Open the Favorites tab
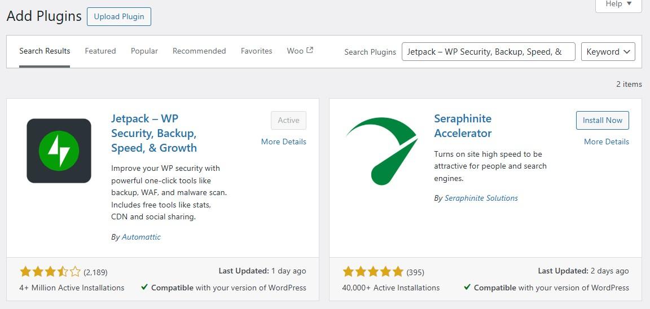Image resolution: width=650 pixels, height=309 pixels. click(257, 51)
